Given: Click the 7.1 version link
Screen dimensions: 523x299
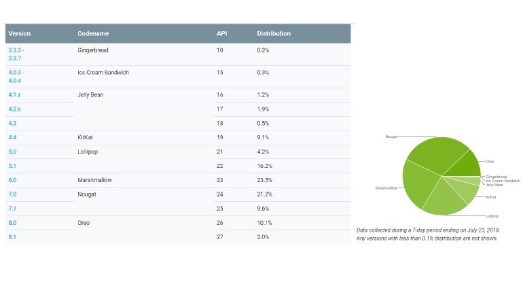Looking at the screenshot, I should 12,208.
